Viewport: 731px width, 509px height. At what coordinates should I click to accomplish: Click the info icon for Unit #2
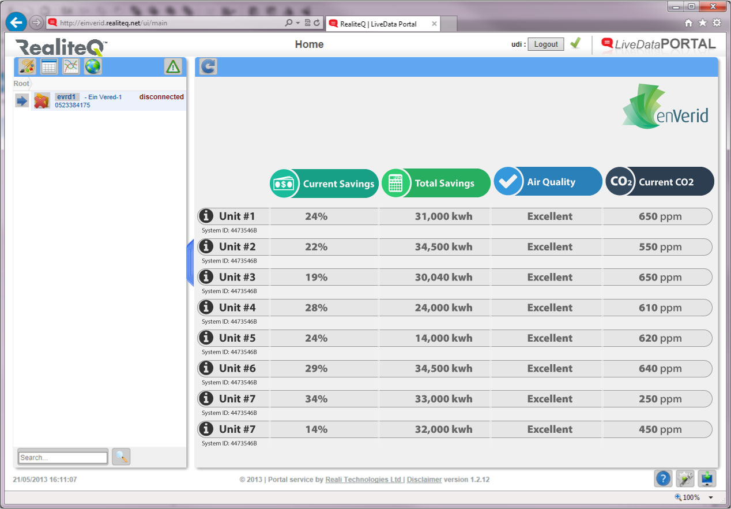point(206,246)
